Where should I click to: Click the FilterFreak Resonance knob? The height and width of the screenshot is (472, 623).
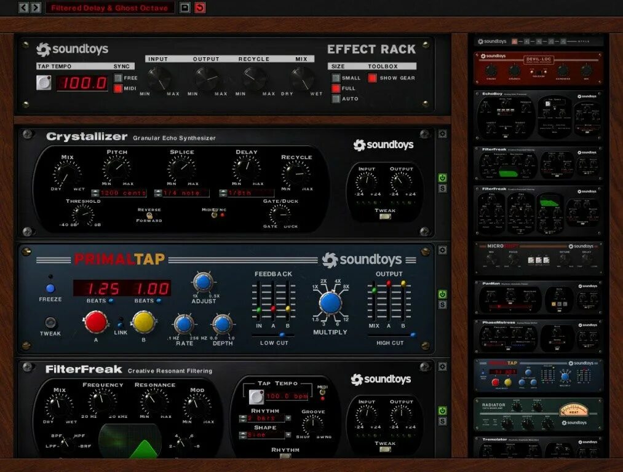154,401
